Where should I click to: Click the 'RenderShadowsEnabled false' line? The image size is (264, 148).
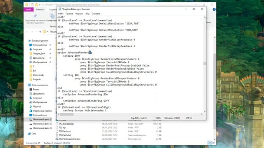click(x=112, y=69)
